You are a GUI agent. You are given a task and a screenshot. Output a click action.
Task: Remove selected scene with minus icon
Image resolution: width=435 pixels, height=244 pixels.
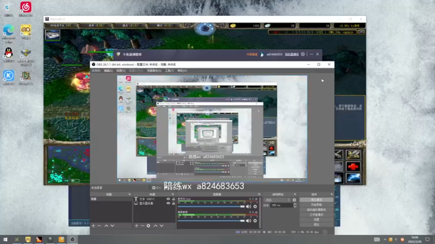100,226
